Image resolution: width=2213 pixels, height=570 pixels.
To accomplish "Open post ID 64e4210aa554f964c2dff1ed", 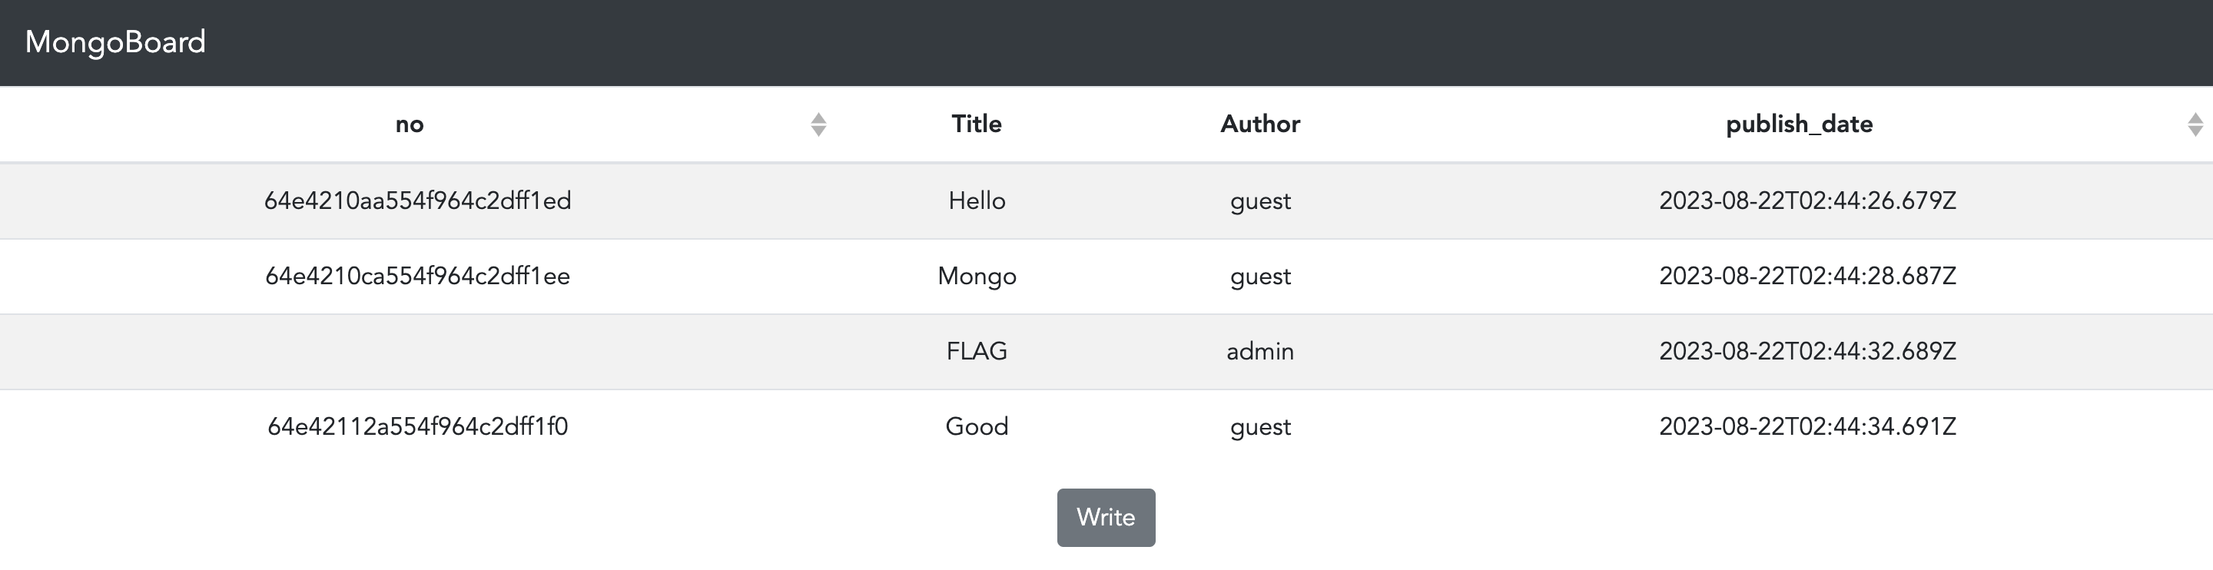I will click(x=417, y=200).
